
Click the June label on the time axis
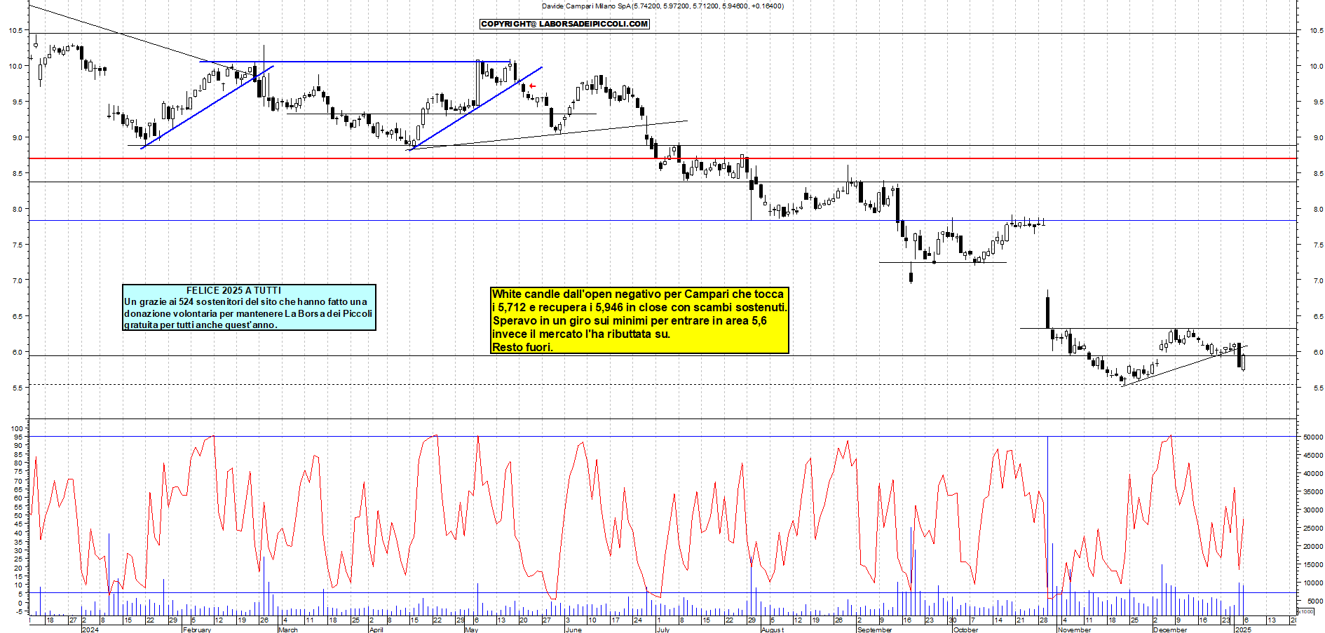[573, 629]
